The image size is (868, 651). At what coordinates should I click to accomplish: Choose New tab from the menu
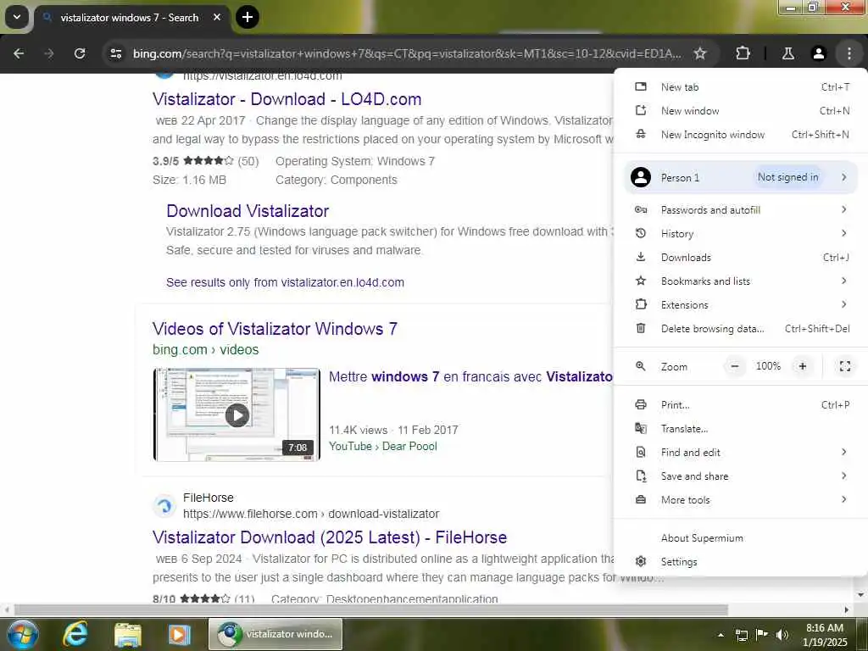(741, 87)
